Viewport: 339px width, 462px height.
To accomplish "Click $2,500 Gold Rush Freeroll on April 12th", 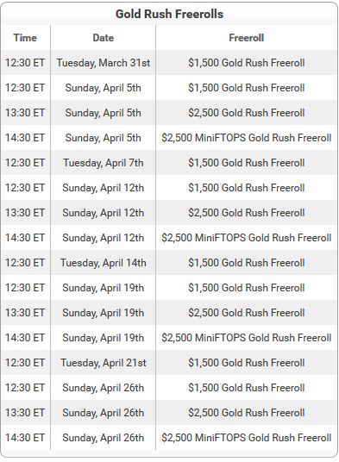I will [x=247, y=213].
